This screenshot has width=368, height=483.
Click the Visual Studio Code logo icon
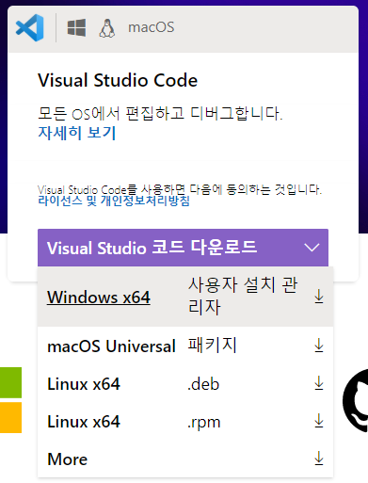pos(30,27)
